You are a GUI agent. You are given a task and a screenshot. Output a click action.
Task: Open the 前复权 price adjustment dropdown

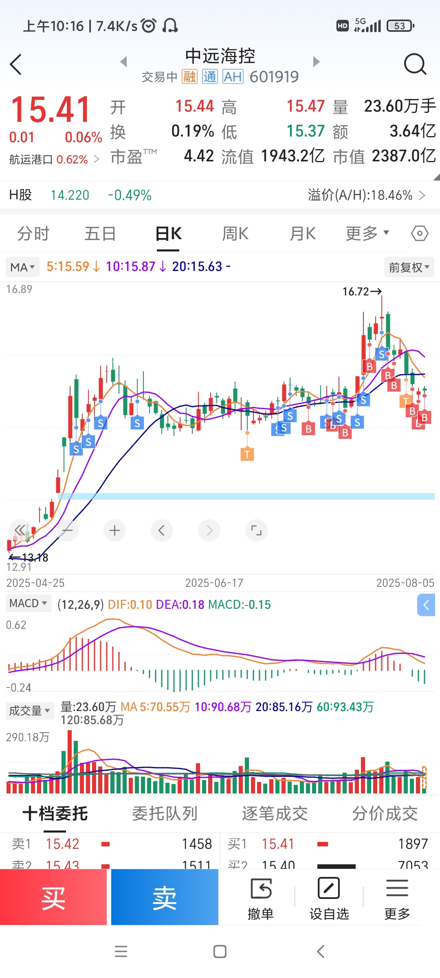(409, 267)
